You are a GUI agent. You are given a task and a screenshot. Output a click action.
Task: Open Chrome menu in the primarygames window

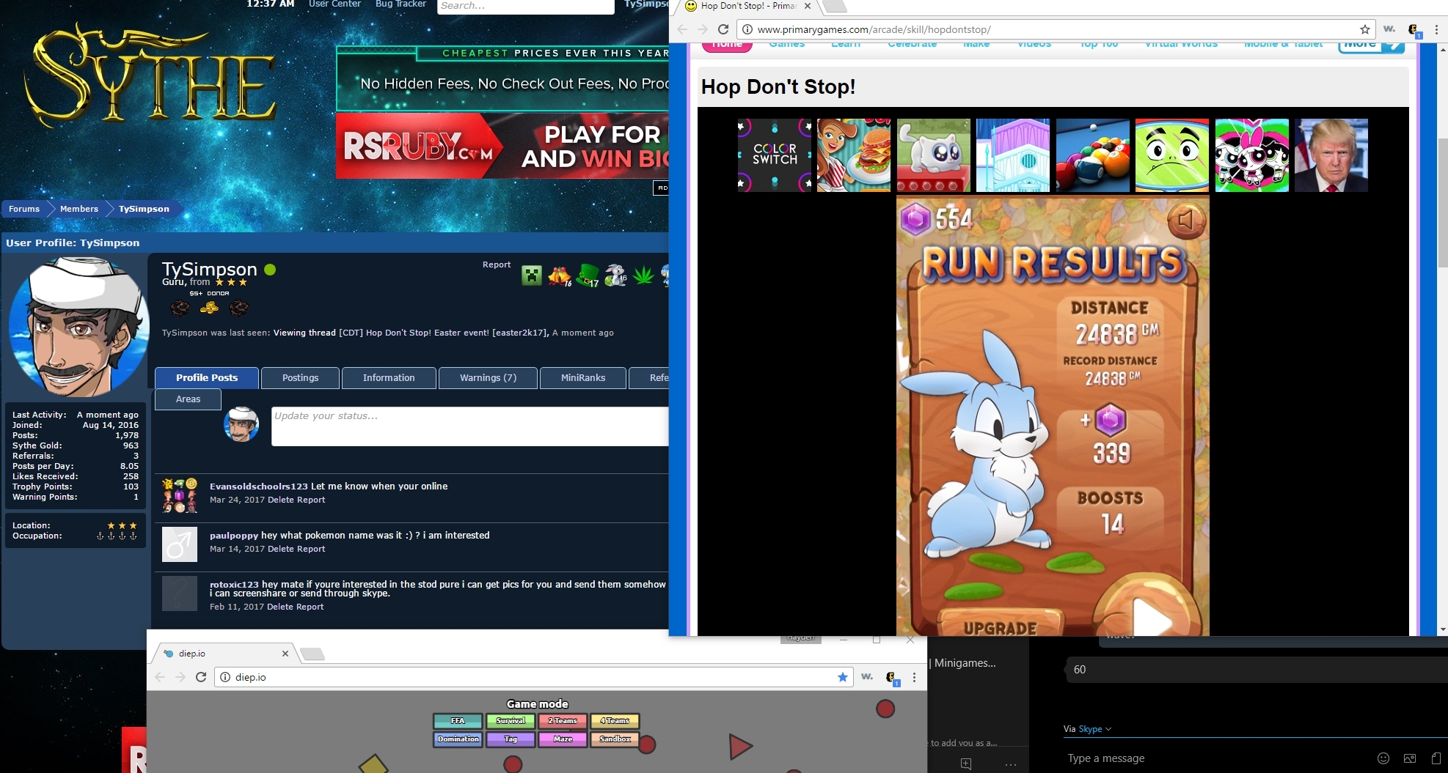pos(1436,29)
